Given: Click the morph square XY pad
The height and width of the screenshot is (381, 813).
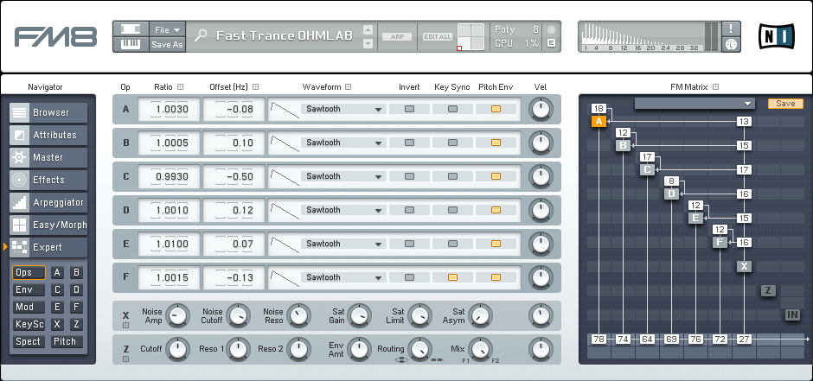Looking at the screenshot, I should 471,37.
